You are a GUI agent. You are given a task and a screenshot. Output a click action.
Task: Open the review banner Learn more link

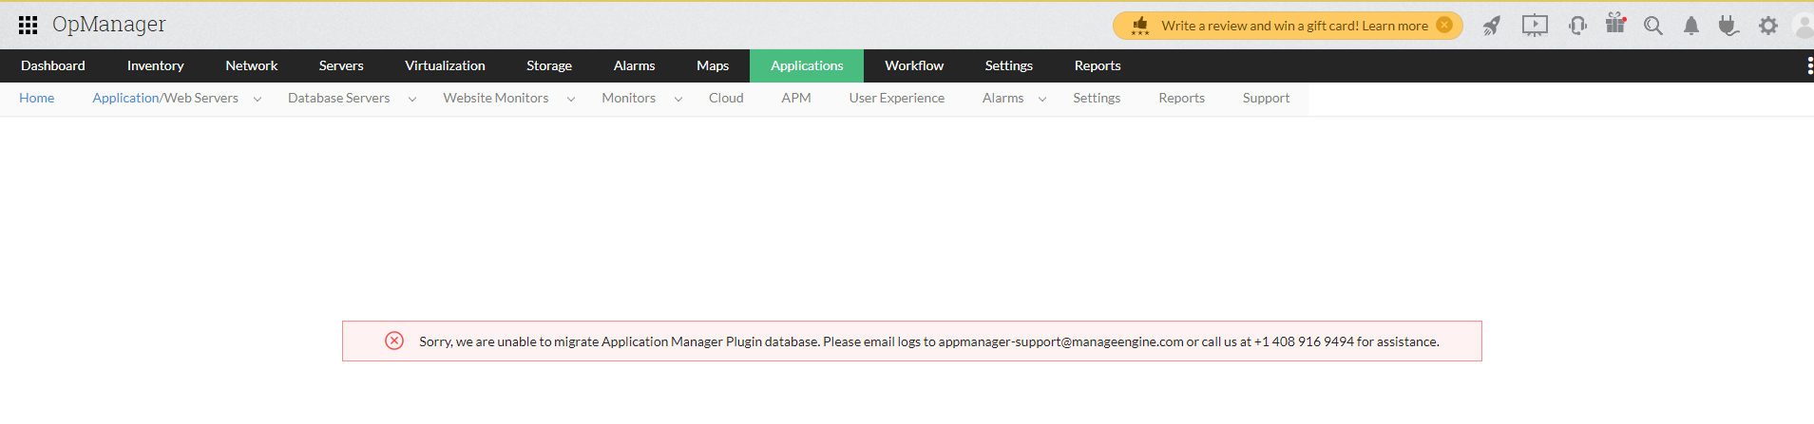click(x=1395, y=26)
